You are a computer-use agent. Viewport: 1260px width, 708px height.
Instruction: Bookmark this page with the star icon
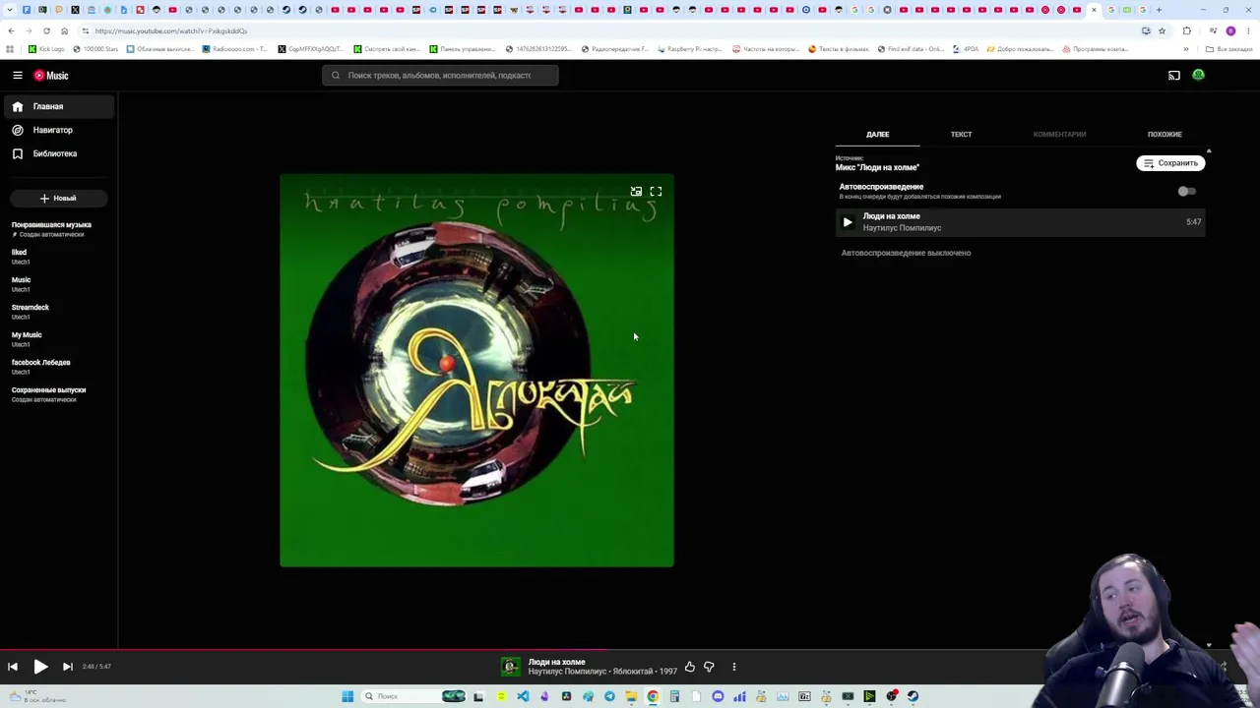click(x=1162, y=30)
